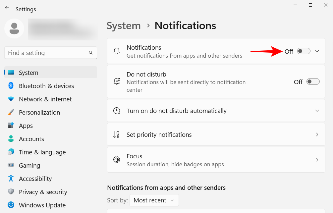Click the clock icon for automatic do not disturb
This screenshot has height=213, width=333.
coord(117,111)
